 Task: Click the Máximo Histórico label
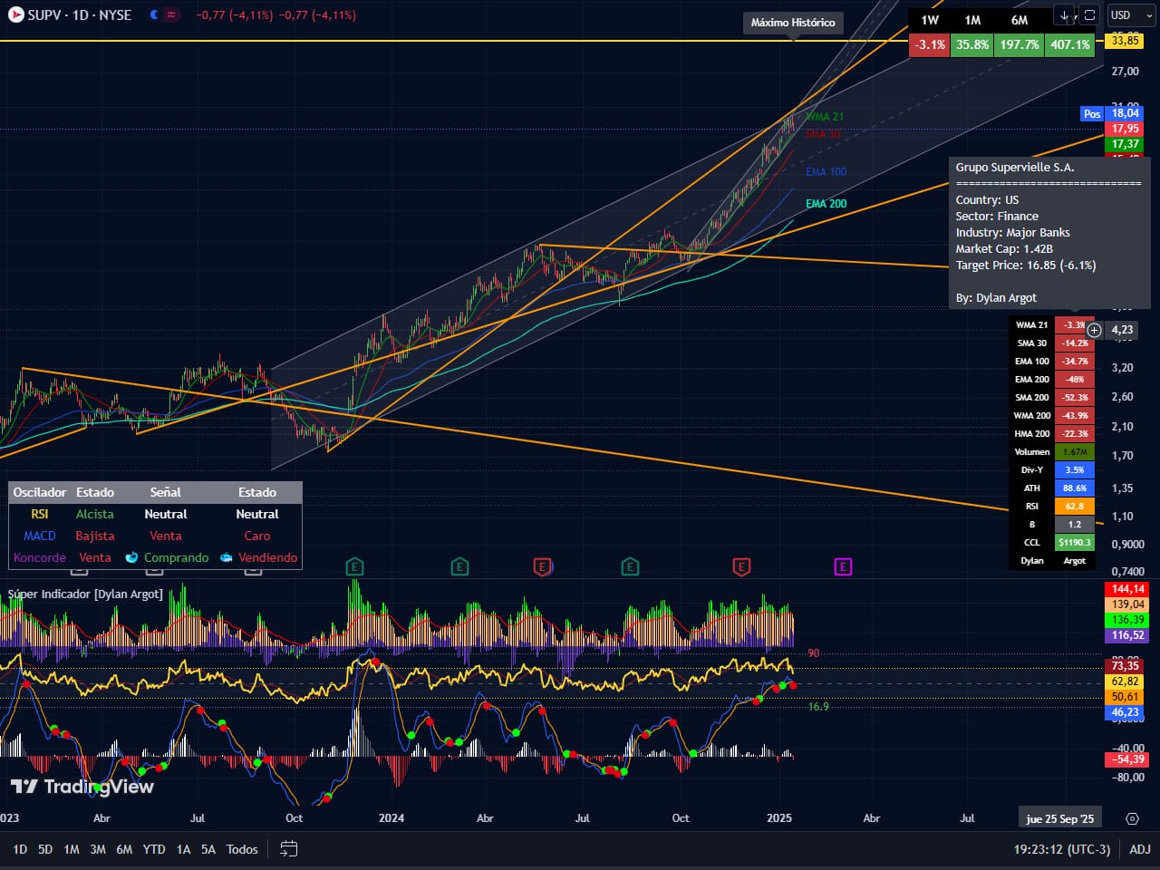click(793, 23)
